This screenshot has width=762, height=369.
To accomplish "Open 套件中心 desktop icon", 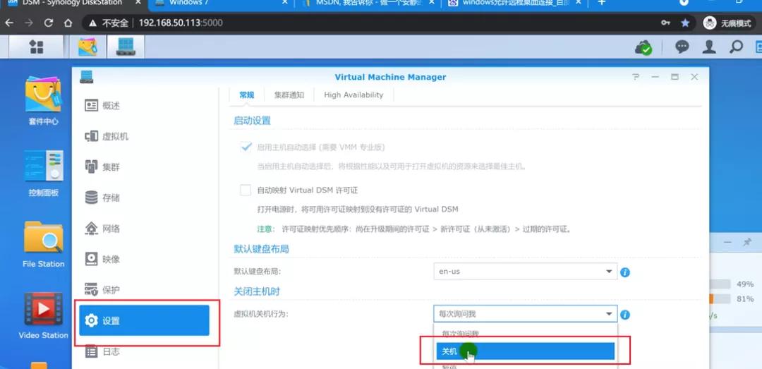I will 43,101.
